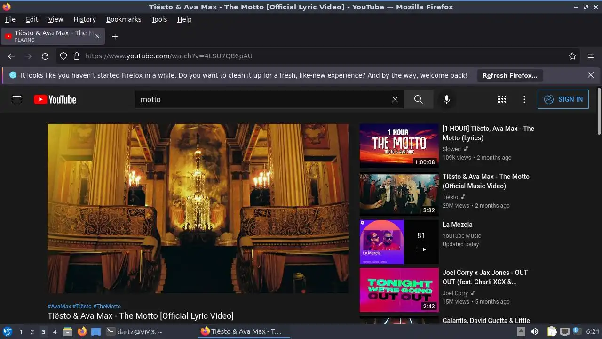Click the La Mezcla title

point(457,225)
